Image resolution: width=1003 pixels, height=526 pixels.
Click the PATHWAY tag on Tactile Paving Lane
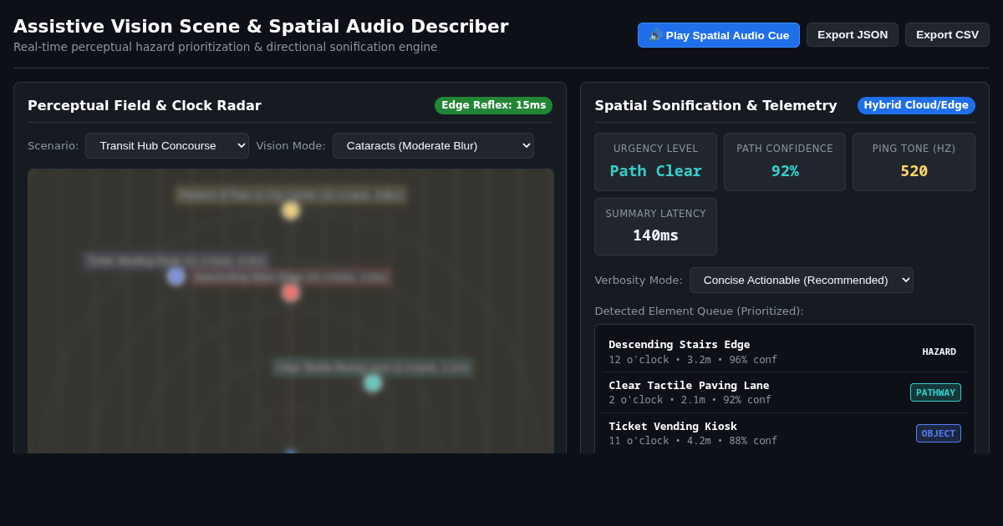click(x=935, y=392)
